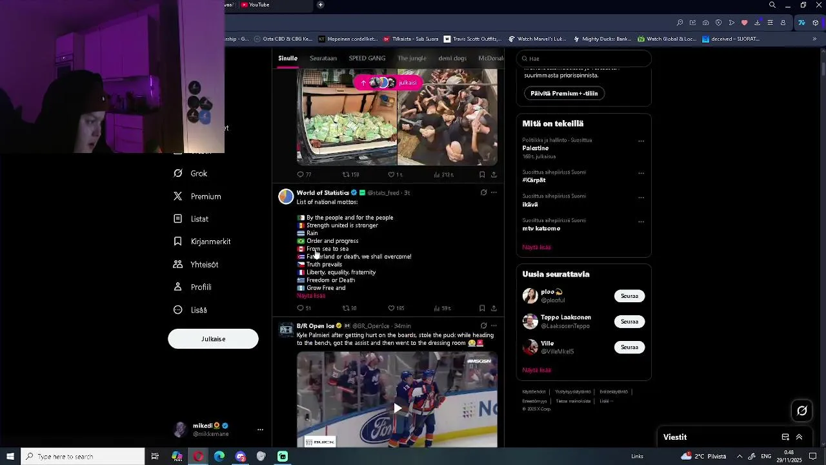Play the B/R Open Ice hockey video

pos(398,408)
